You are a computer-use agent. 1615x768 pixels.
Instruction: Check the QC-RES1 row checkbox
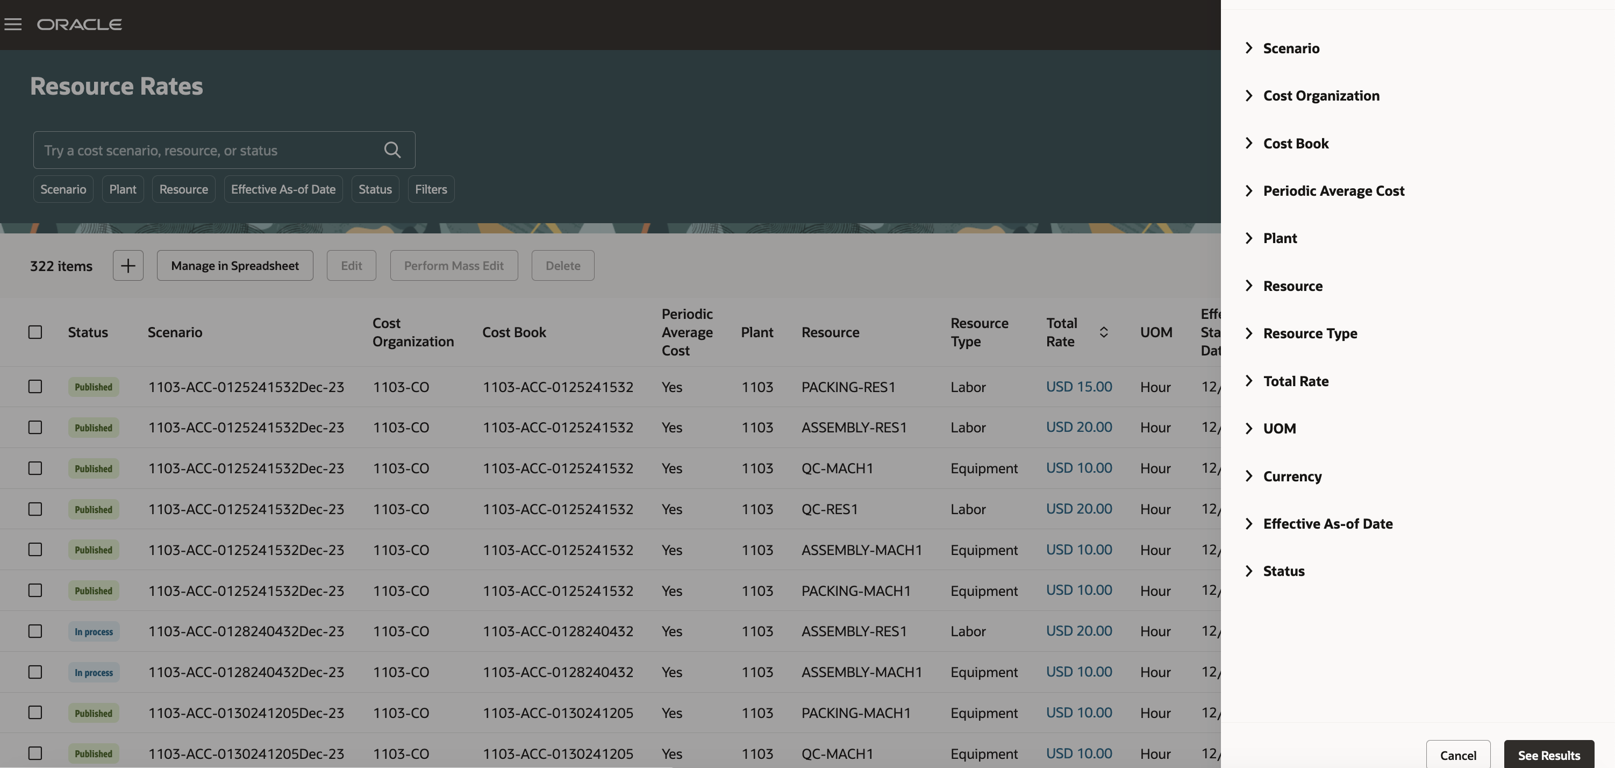(35, 509)
